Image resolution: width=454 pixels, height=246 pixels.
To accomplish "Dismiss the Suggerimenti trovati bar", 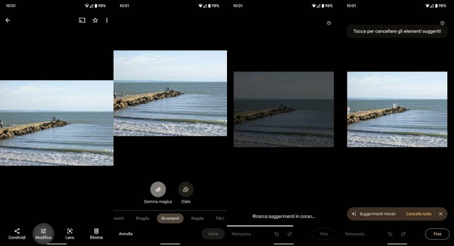I will click(x=441, y=214).
